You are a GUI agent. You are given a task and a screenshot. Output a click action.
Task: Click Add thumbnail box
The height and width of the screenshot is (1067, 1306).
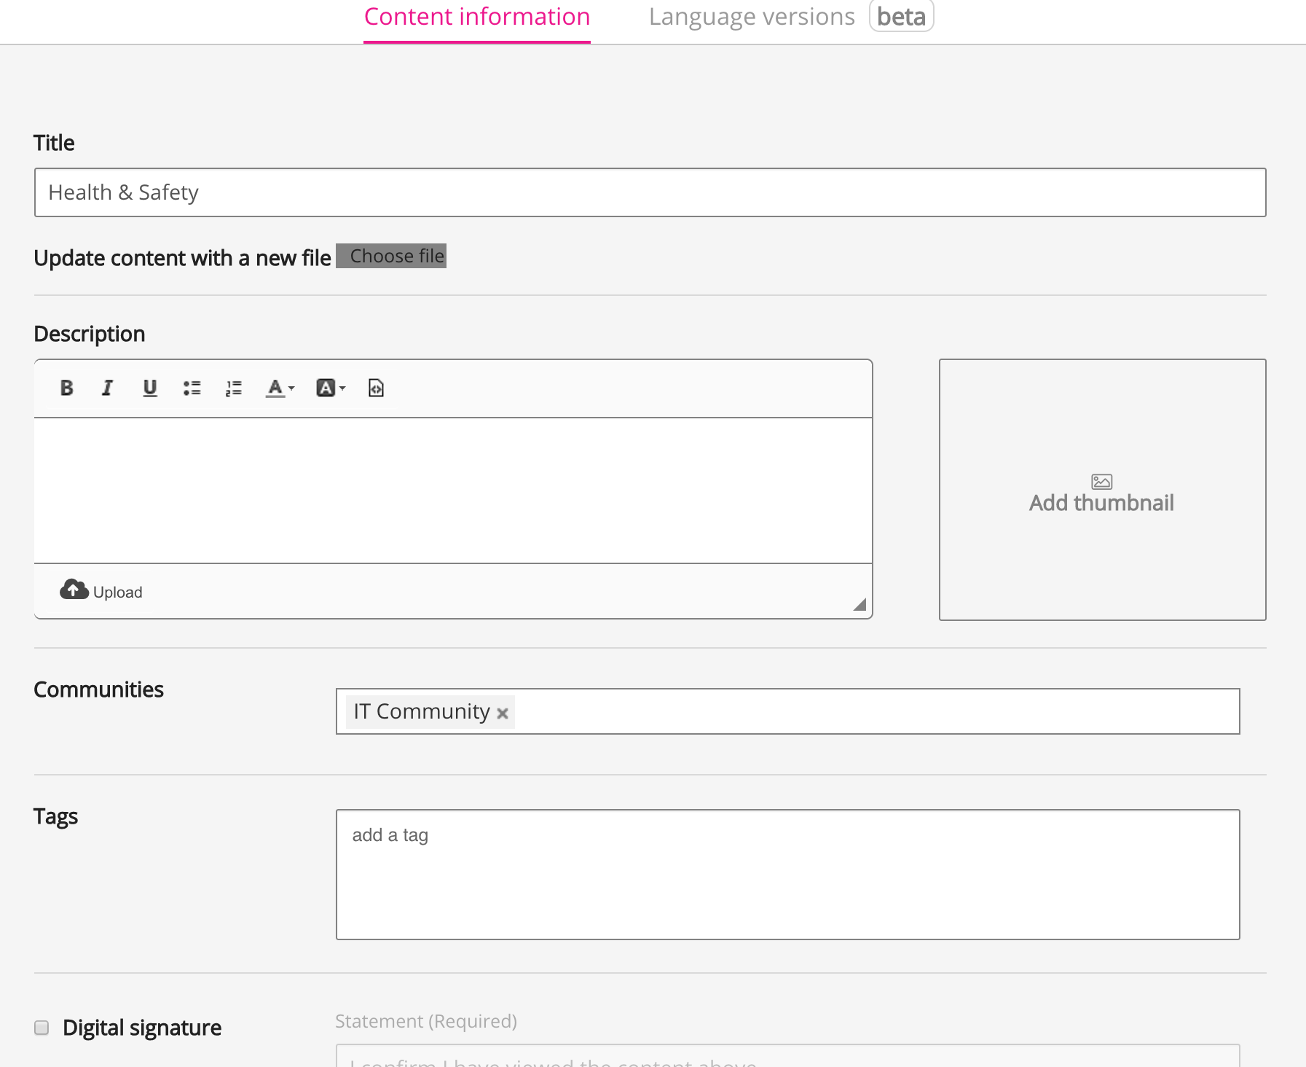click(x=1101, y=490)
